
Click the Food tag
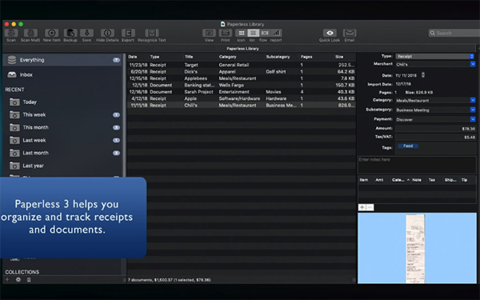coord(408,146)
